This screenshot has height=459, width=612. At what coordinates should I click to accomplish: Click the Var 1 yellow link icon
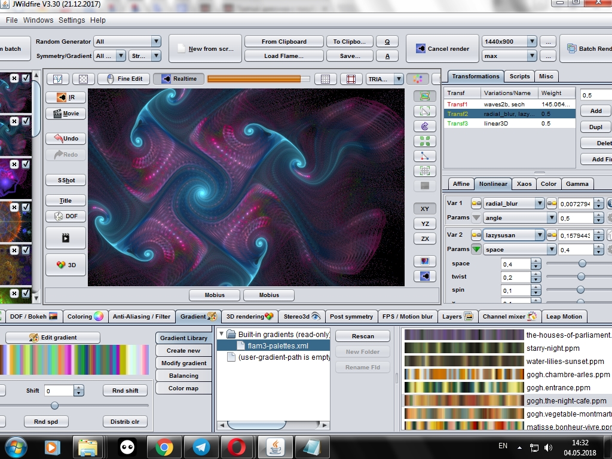[476, 203]
